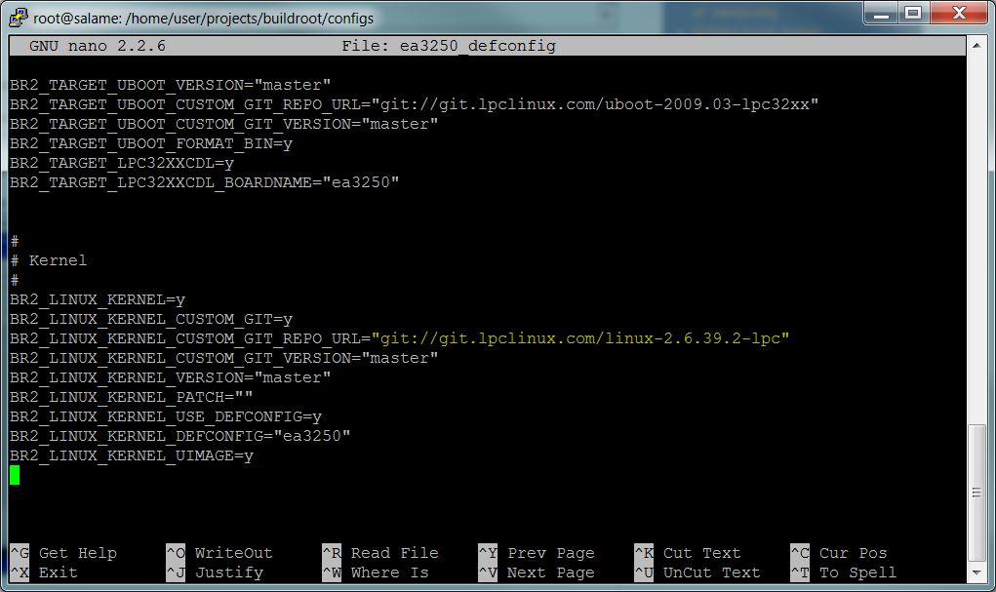
Task: Click the scrollbar down arrow
Action: [976, 572]
